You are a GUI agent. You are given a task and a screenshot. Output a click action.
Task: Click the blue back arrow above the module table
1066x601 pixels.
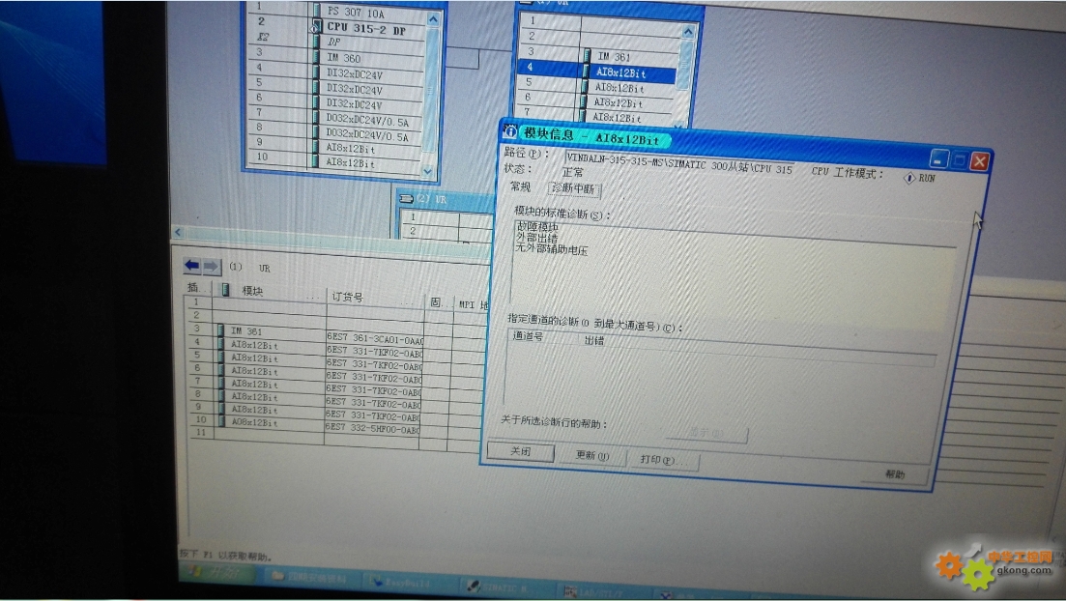pyautogui.click(x=191, y=265)
